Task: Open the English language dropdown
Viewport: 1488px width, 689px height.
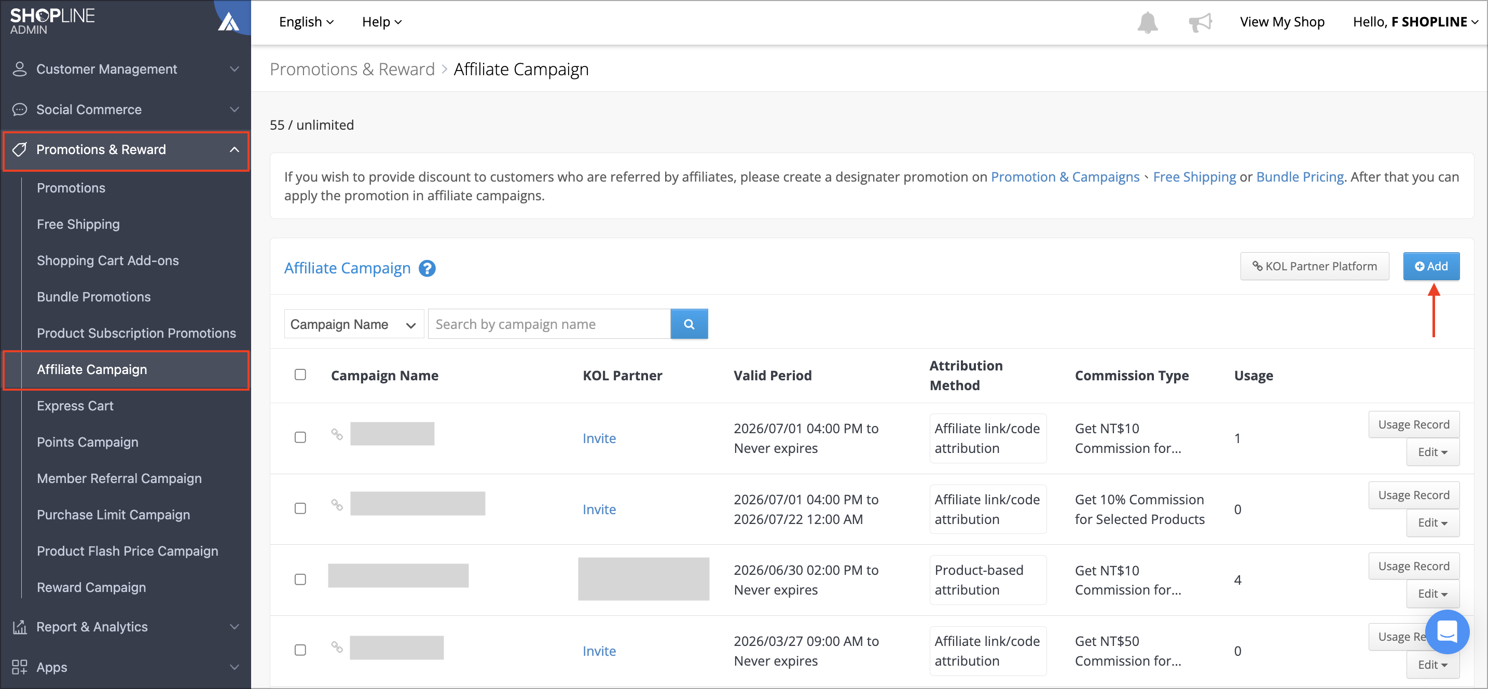Action: click(x=306, y=22)
